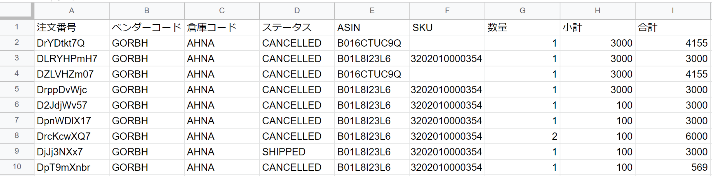Click the 注文番号 header cell
Viewport: 712px width, 176px height.
[71, 27]
